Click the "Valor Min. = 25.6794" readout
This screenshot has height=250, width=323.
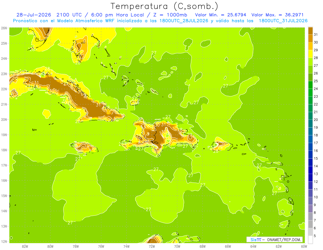point(220,15)
